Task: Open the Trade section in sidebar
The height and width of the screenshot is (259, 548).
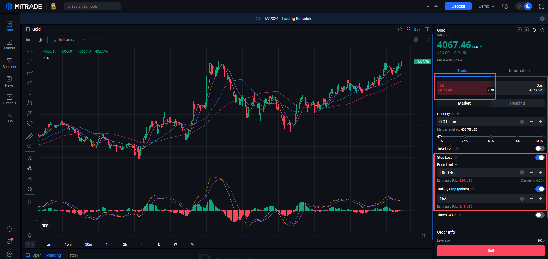Action: 9,26
